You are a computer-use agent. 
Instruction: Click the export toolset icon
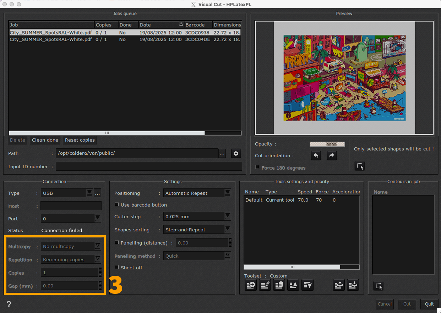pos(339,285)
